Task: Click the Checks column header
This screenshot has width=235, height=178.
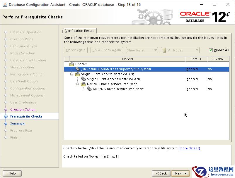Action: pos(127,59)
